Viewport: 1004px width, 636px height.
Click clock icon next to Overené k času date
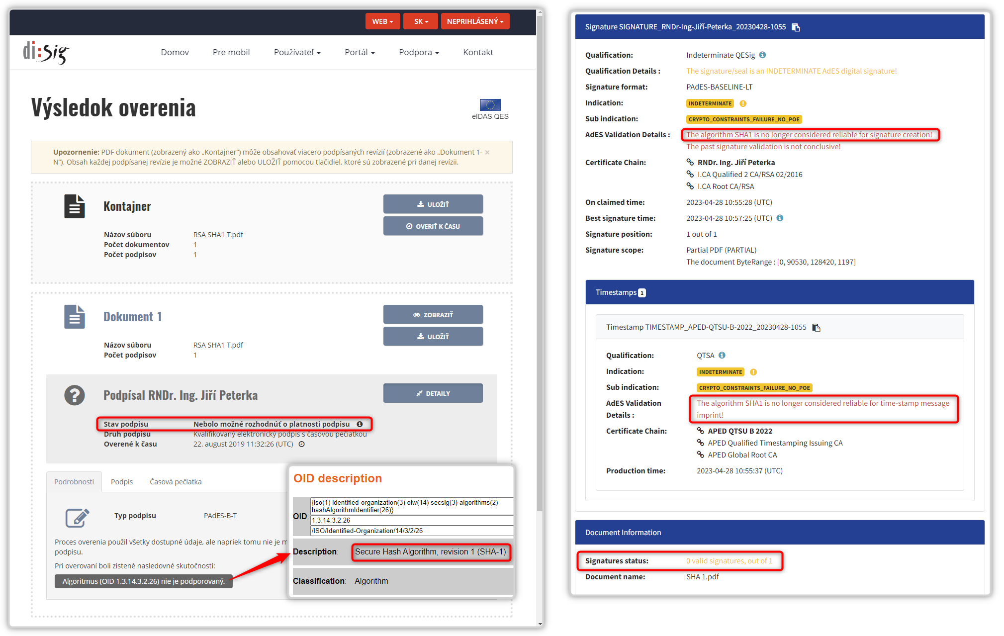[x=301, y=444]
